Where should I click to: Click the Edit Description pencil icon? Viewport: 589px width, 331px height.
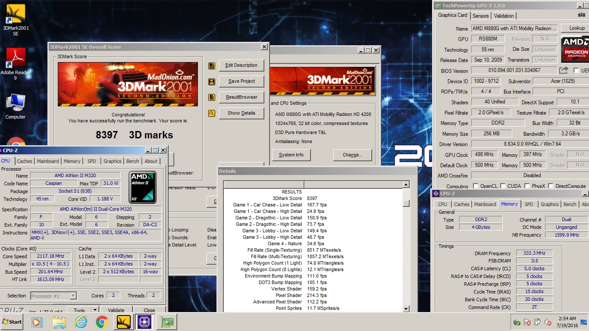coord(212,66)
